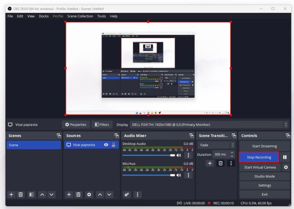Open advanced audio properties gears icon

point(127,194)
